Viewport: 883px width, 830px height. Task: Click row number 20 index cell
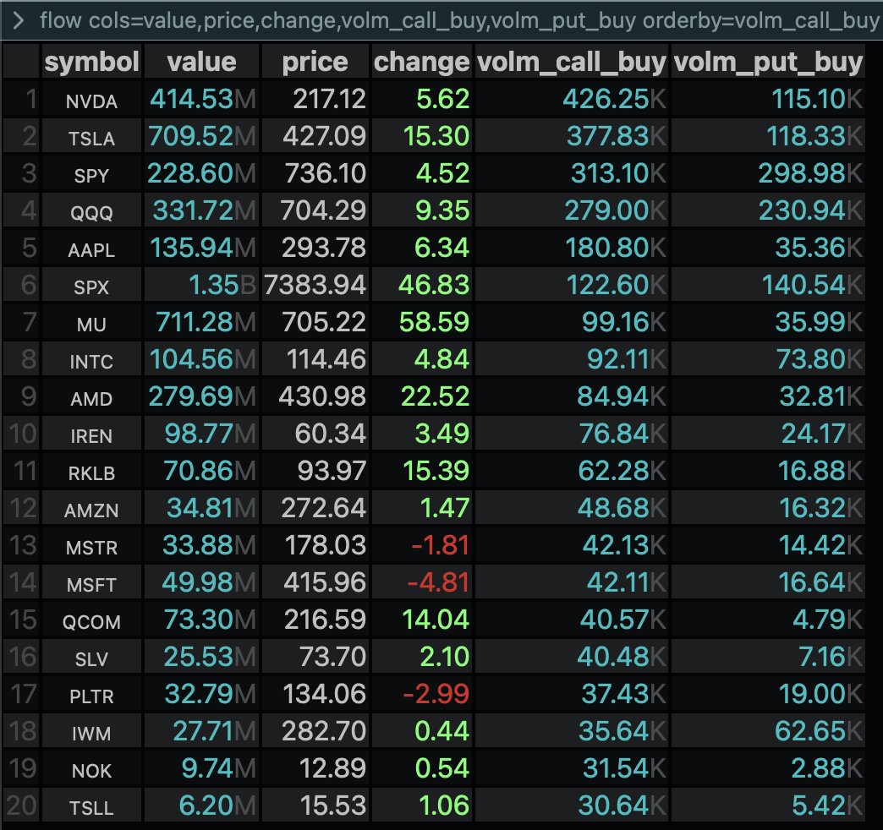click(21, 805)
